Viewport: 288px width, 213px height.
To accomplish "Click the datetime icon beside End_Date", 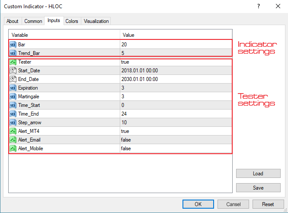I will (x=13, y=79).
